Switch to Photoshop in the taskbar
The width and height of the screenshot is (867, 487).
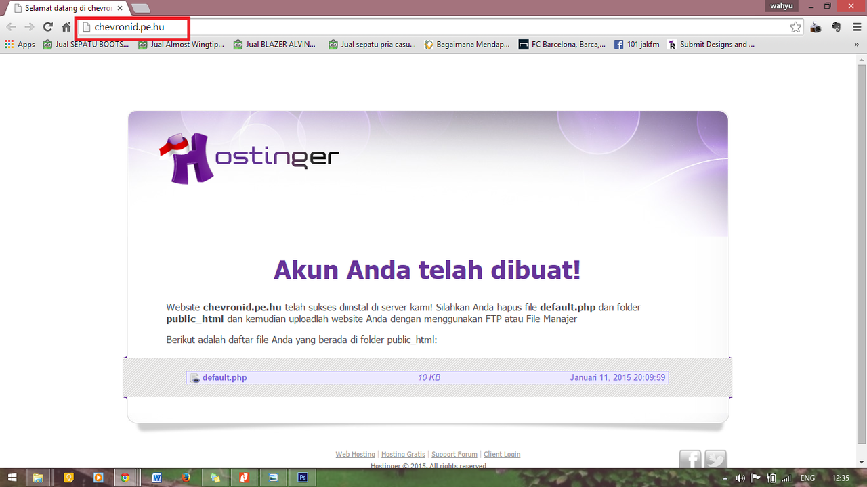(302, 478)
